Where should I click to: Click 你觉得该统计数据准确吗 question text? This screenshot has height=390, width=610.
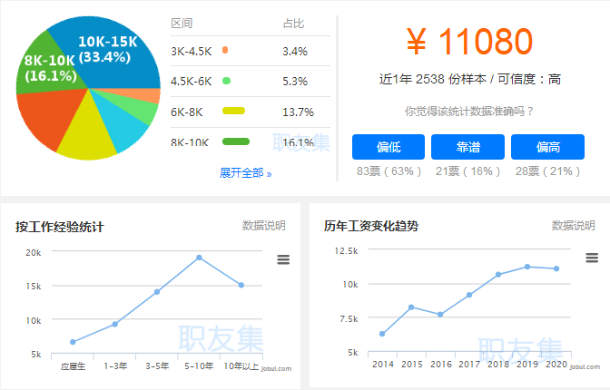tap(468, 112)
